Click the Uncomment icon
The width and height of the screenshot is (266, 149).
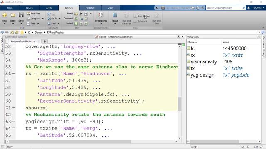click(x=81, y=19)
